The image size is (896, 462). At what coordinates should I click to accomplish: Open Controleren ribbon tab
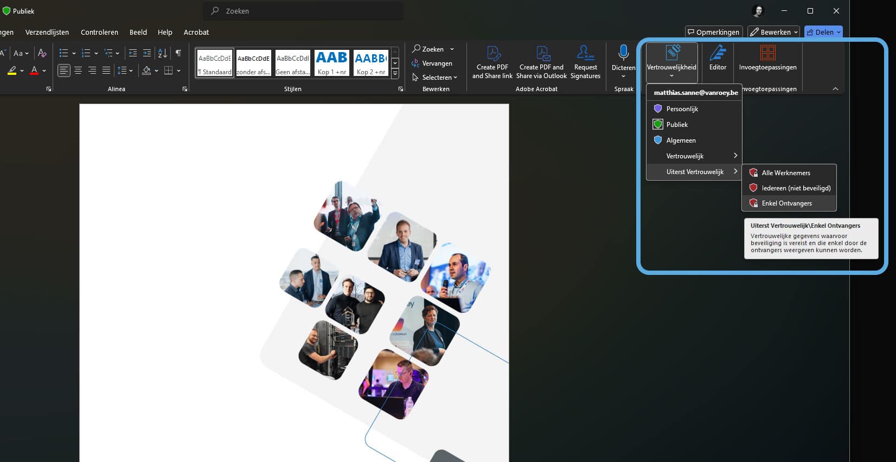pyautogui.click(x=99, y=33)
